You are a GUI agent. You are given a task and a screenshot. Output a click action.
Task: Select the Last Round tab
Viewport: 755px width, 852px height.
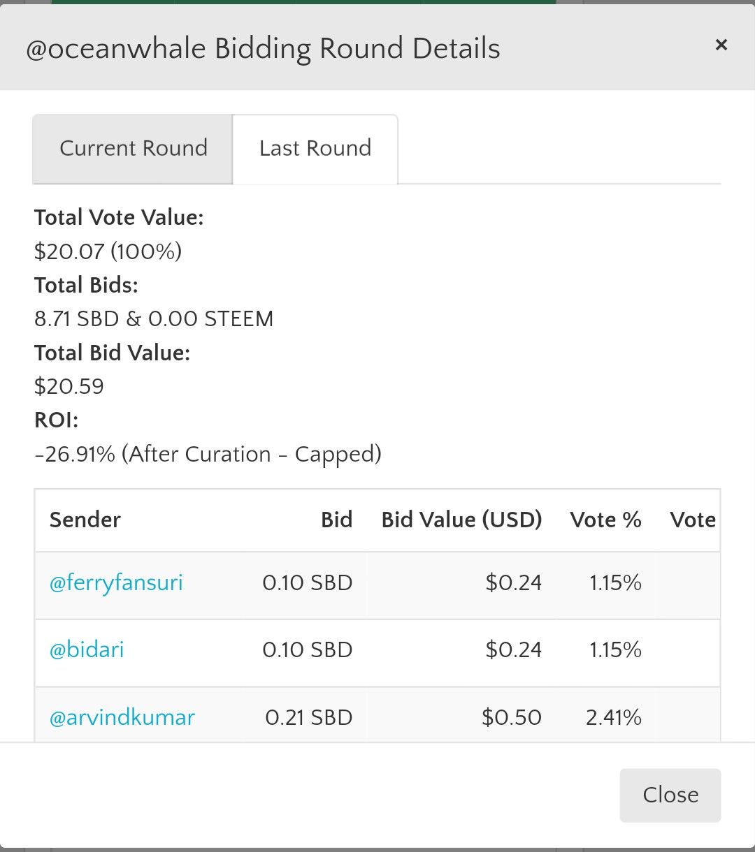315,149
